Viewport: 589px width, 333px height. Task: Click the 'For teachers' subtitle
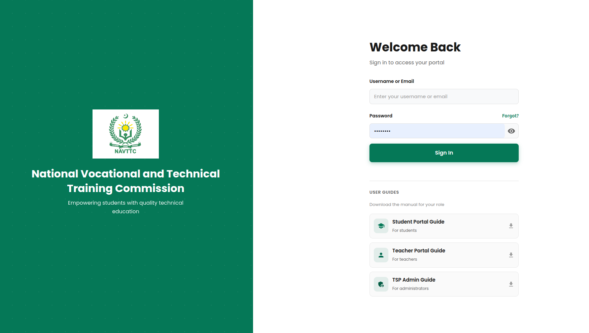(x=405, y=259)
